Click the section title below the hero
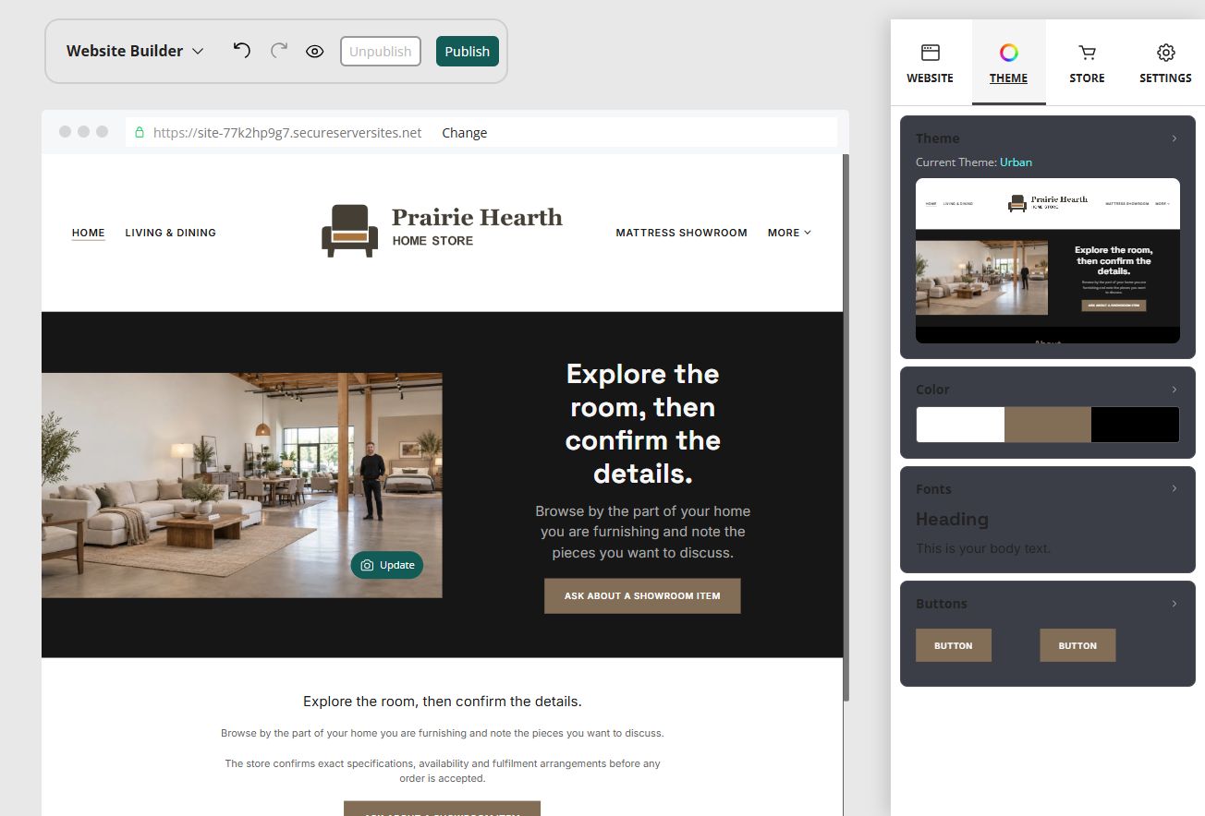This screenshot has height=816, width=1205. click(443, 702)
